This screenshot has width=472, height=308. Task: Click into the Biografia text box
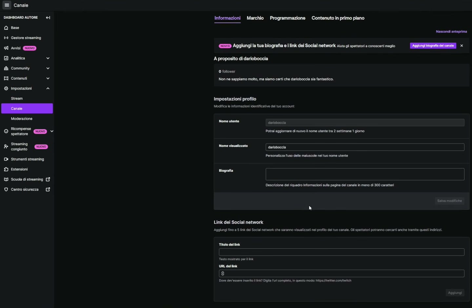pyautogui.click(x=365, y=174)
